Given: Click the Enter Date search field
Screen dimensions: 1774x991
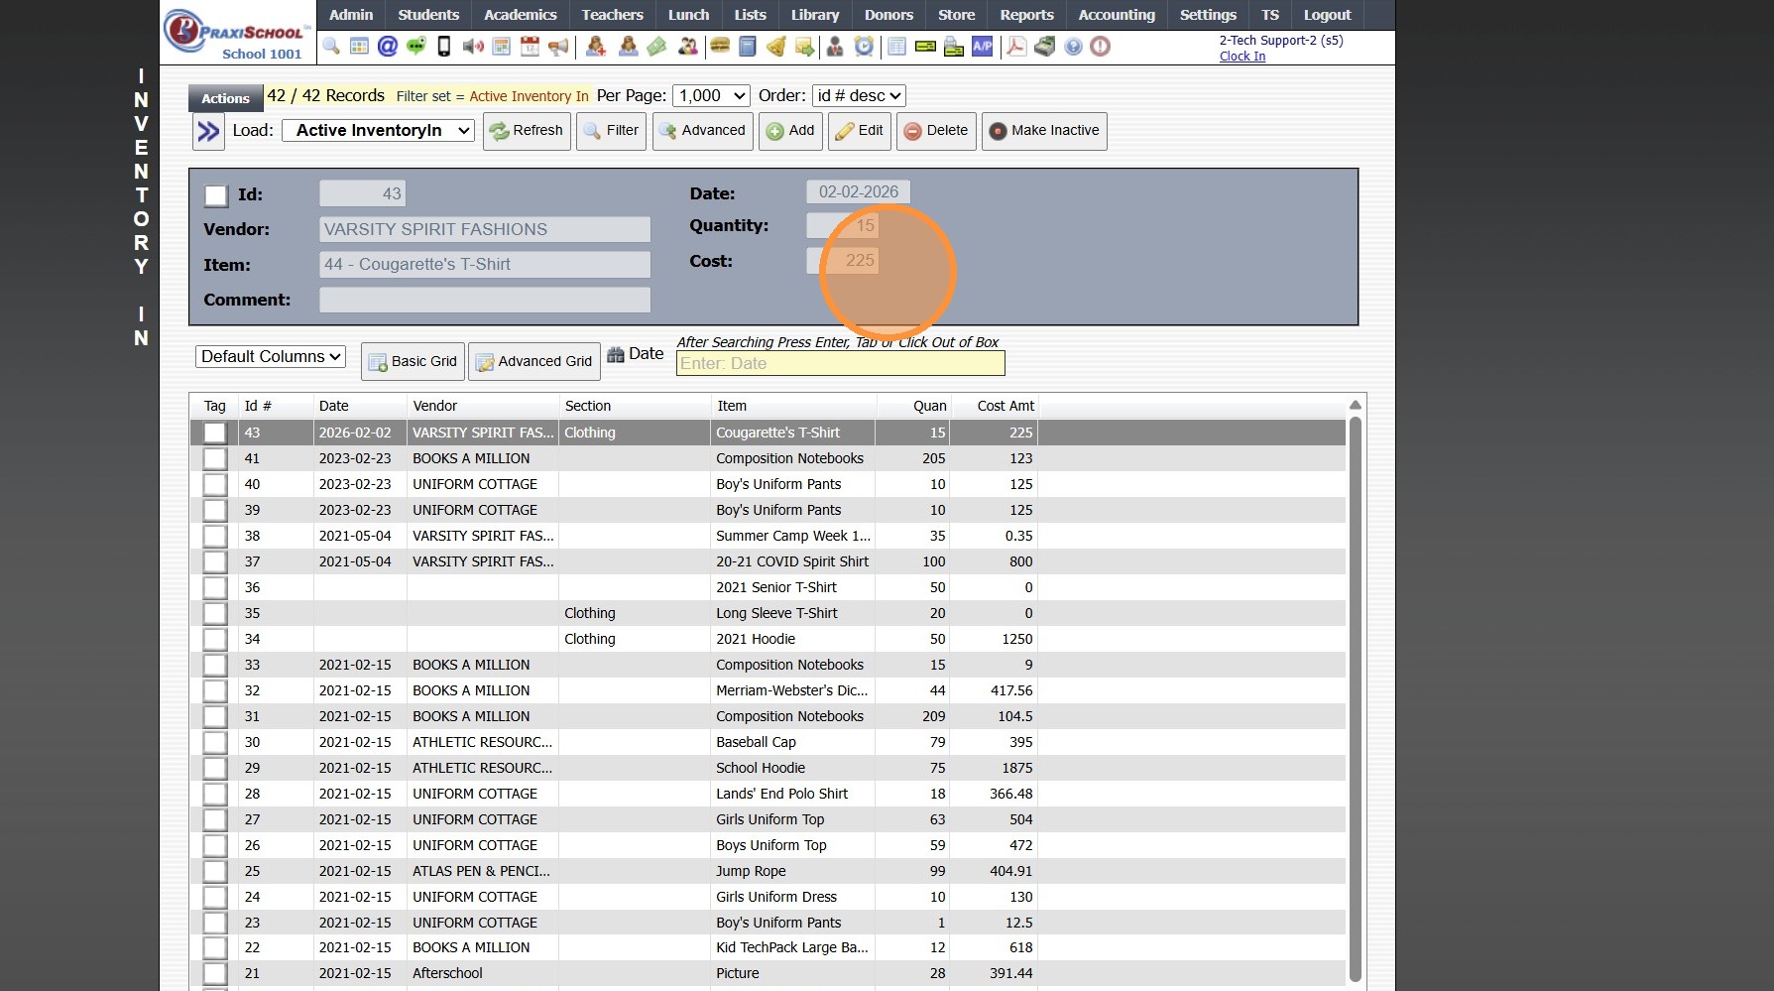Looking at the screenshot, I should tap(840, 364).
